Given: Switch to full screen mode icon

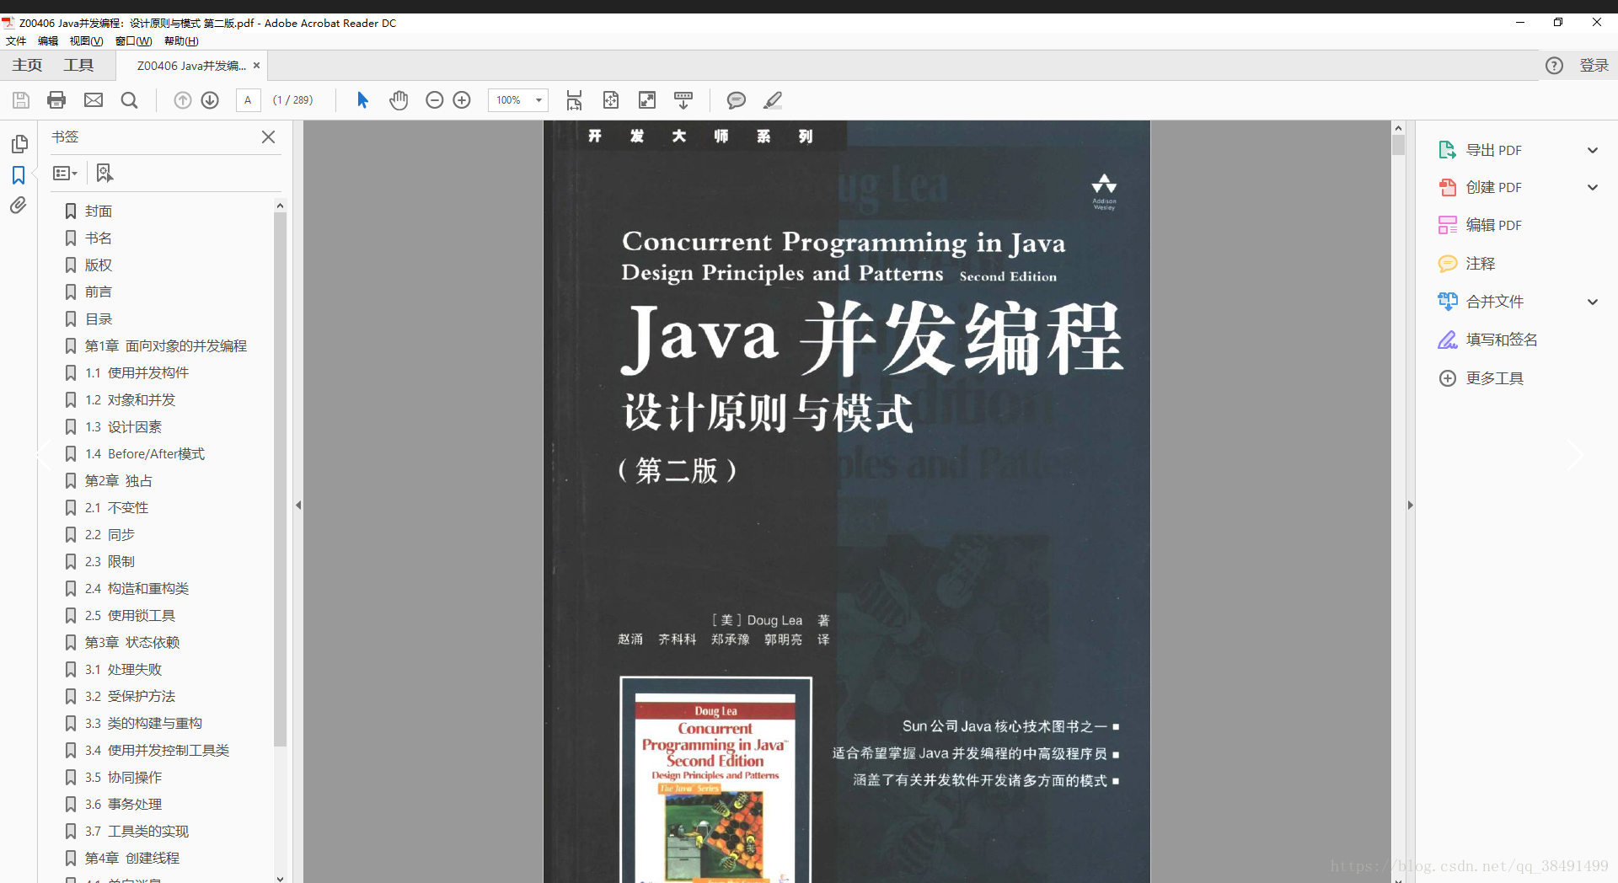Looking at the screenshot, I should click(x=647, y=100).
